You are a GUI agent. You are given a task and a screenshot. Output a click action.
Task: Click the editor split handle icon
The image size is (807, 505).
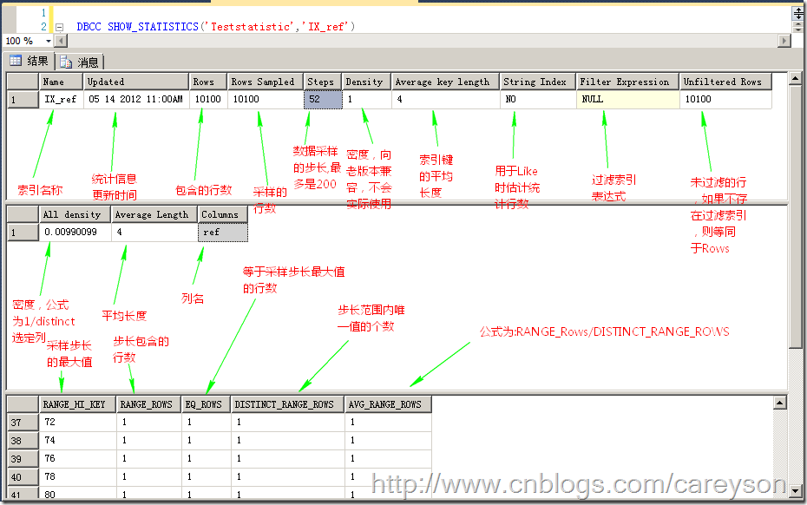tap(797, 12)
